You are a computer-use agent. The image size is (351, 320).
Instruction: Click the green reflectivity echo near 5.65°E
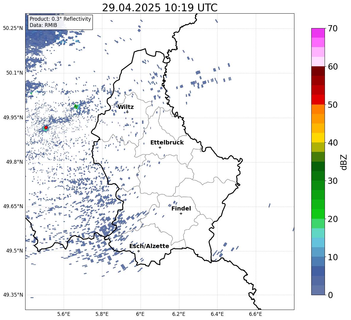click(x=76, y=107)
